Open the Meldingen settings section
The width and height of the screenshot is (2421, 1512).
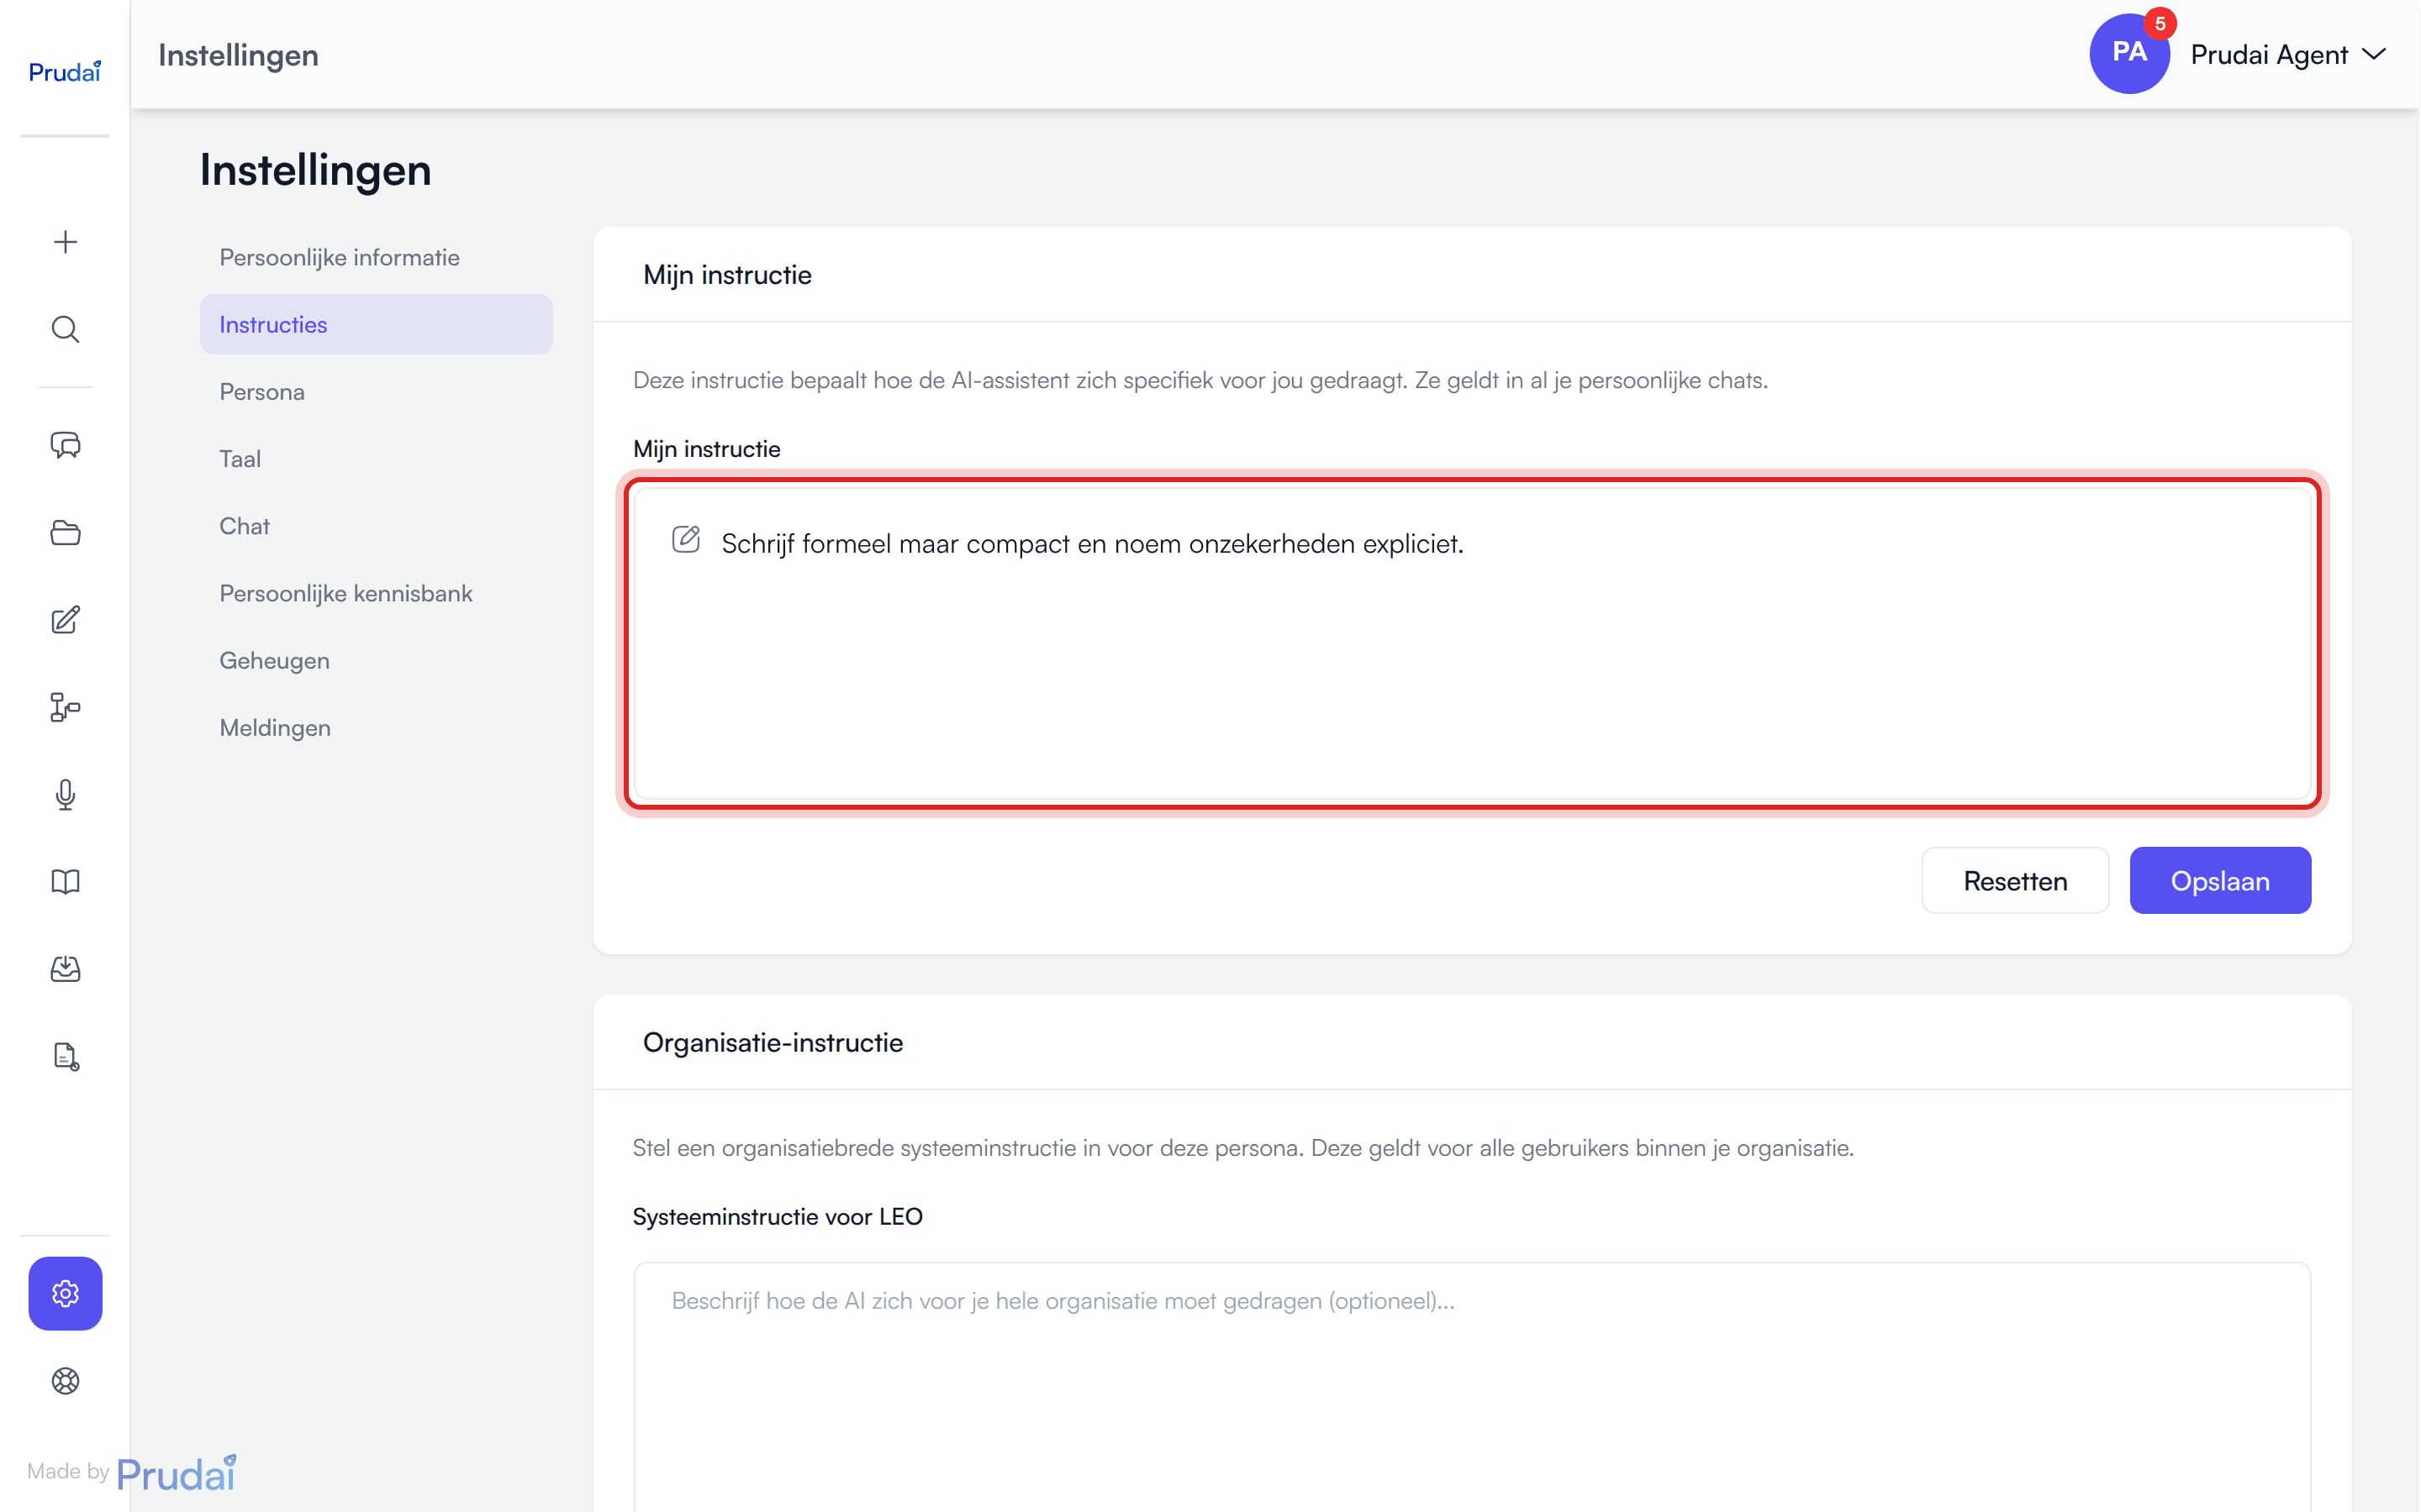tap(376, 727)
